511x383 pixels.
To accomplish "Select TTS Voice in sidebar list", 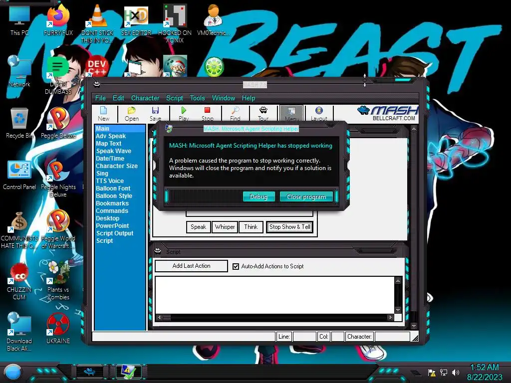I will pos(109,181).
